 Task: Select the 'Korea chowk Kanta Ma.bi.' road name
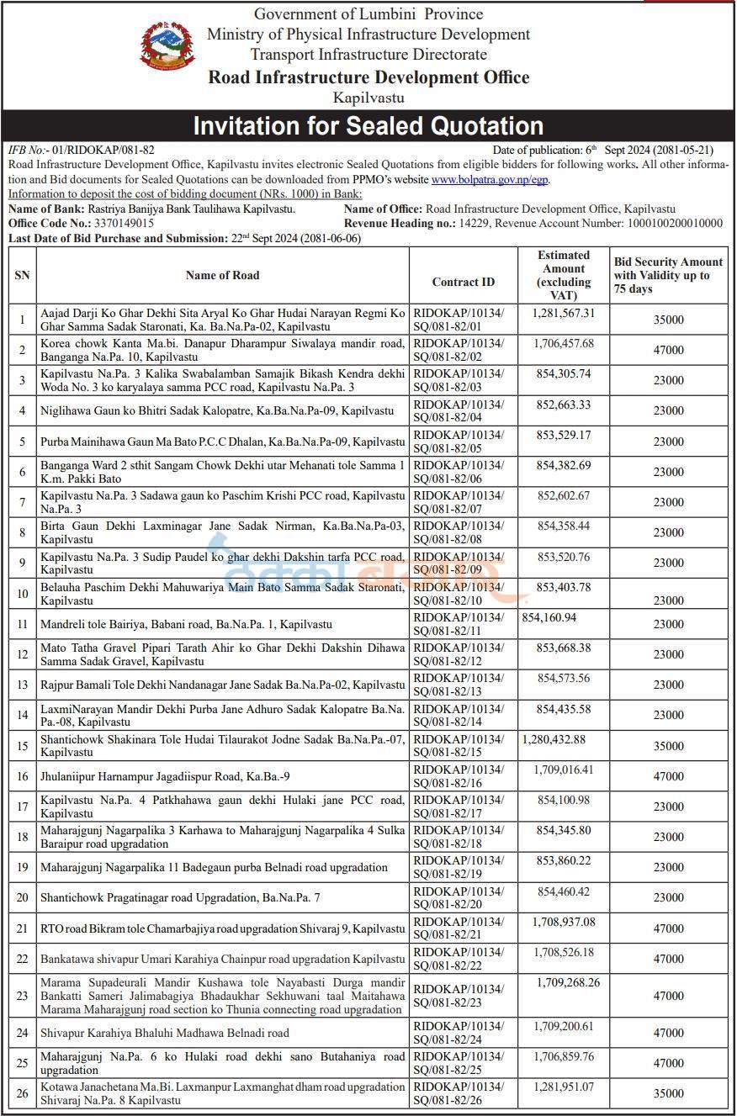click(223, 350)
